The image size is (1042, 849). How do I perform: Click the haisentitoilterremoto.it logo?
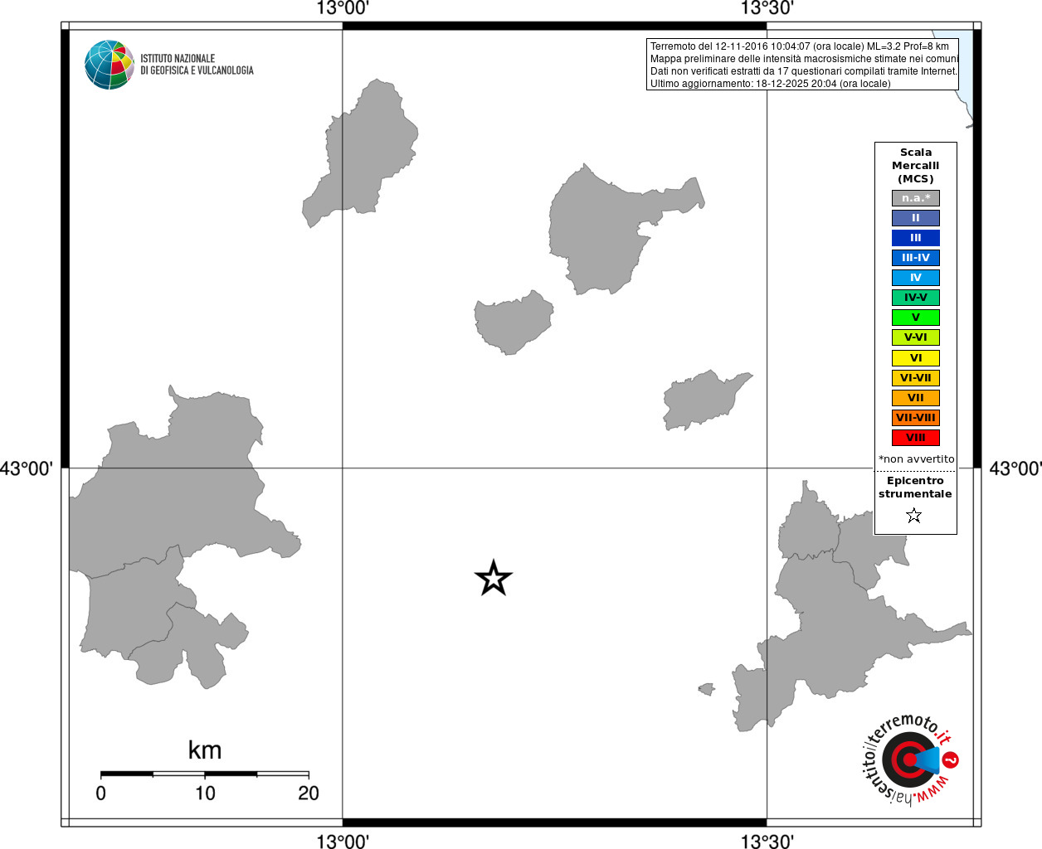pos(911,759)
